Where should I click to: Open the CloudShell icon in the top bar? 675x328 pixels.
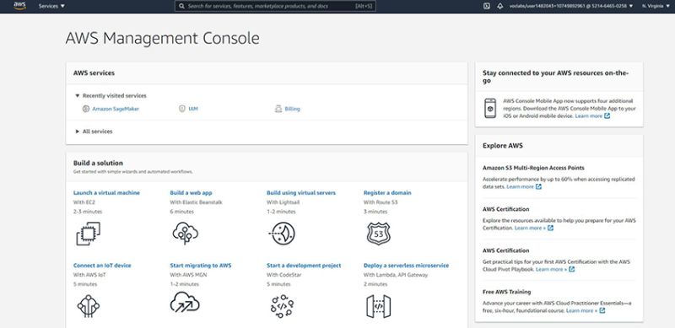487,7
